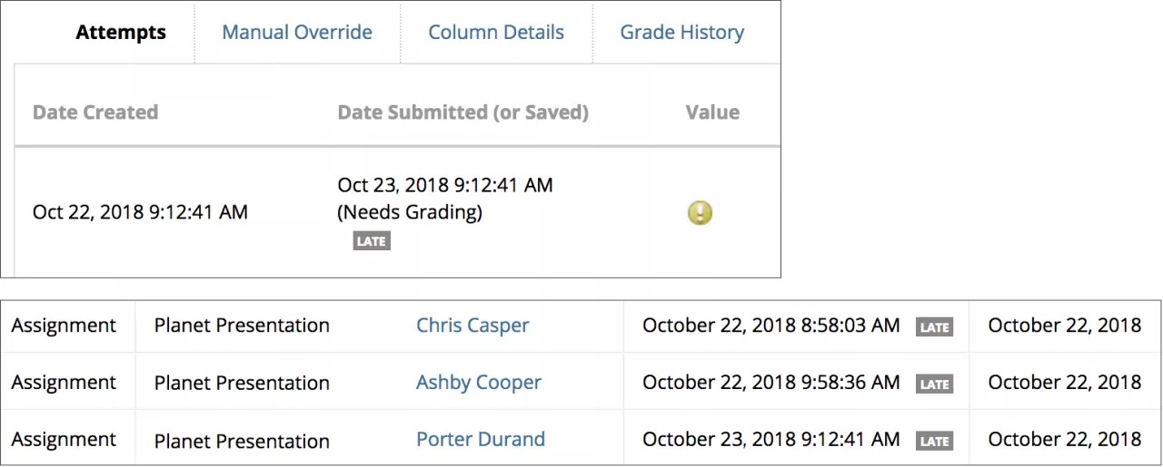Click the LATE badge in Ashby Cooper's row

[934, 384]
